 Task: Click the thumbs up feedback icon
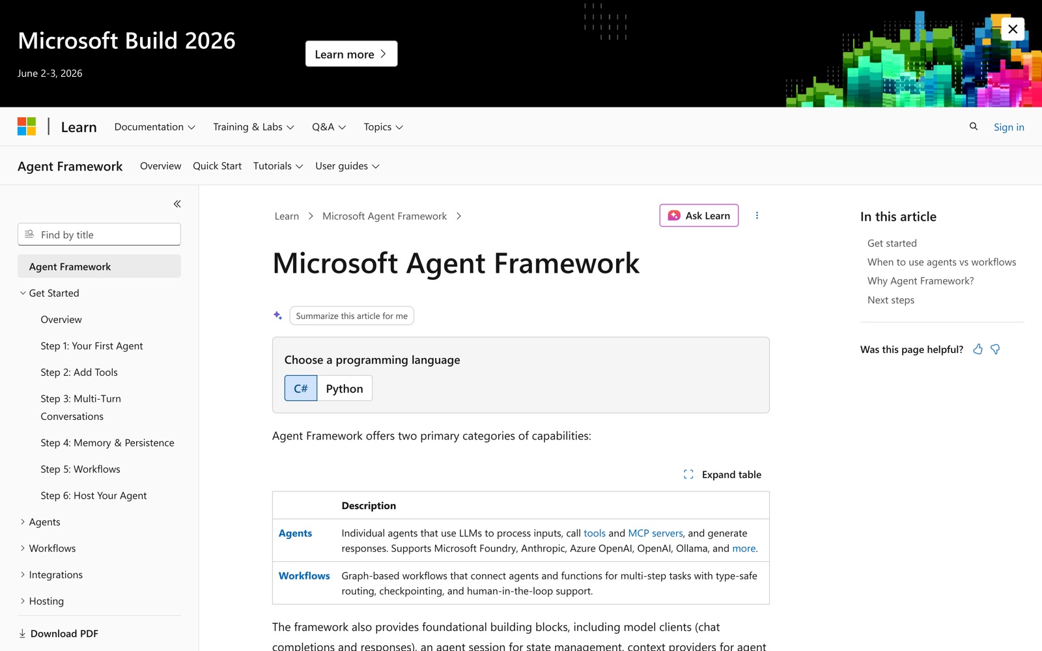[x=978, y=350]
